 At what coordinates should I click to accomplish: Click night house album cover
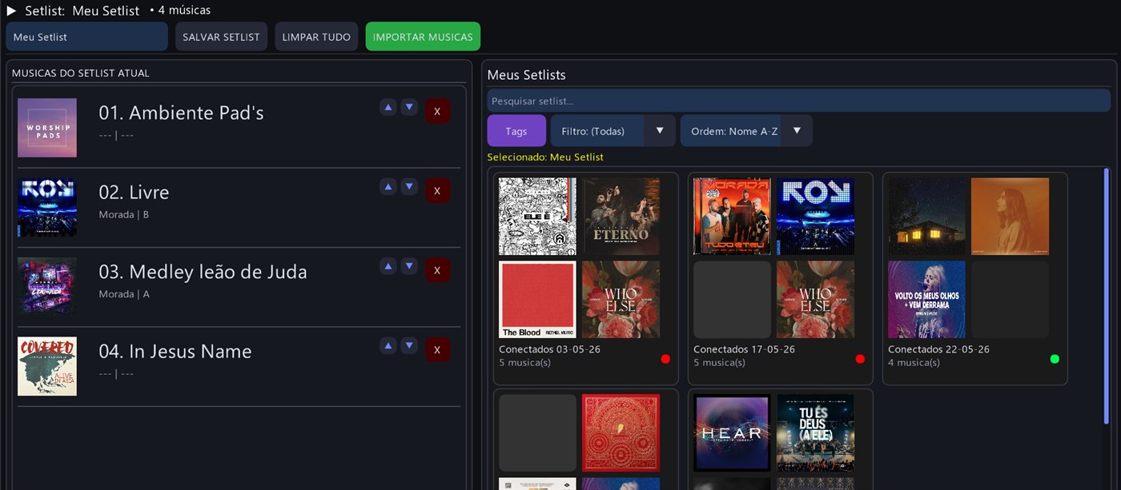point(926,216)
